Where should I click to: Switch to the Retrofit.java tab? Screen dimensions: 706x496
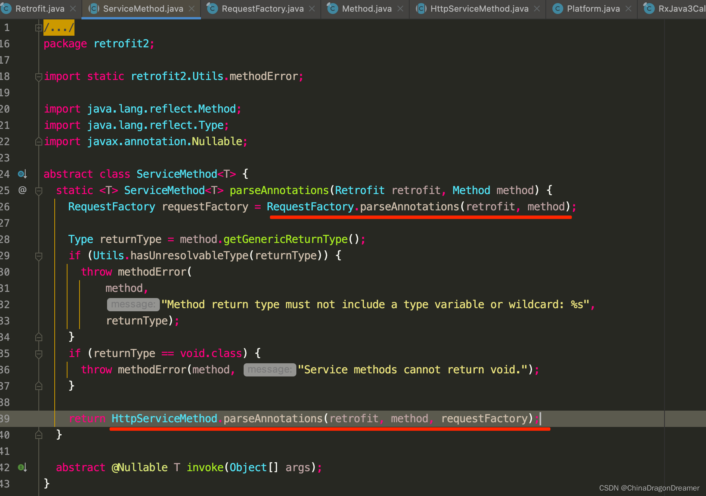(x=39, y=9)
